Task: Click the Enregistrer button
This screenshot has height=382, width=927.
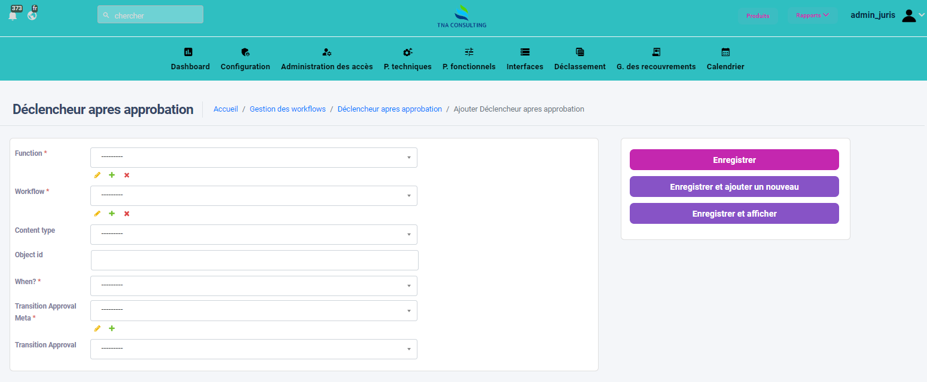Action: tap(734, 160)
